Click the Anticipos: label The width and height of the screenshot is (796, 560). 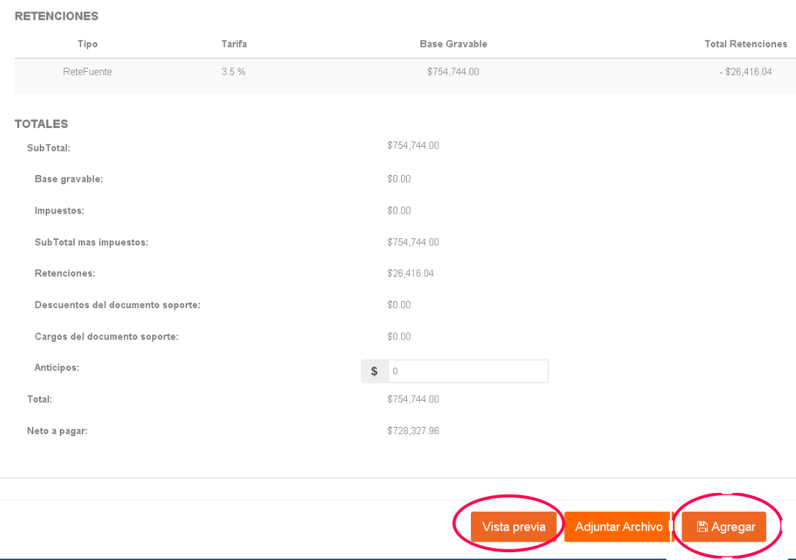tap(57, 368)
